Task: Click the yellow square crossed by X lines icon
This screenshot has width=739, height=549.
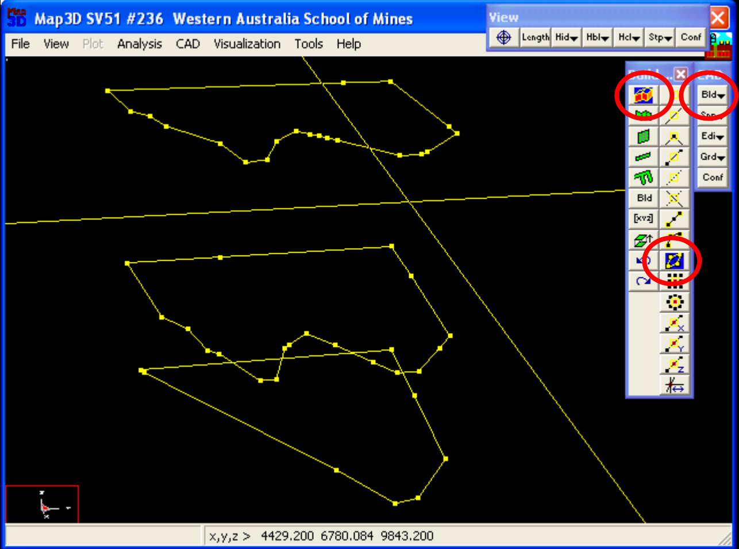Action: (674, 198)
